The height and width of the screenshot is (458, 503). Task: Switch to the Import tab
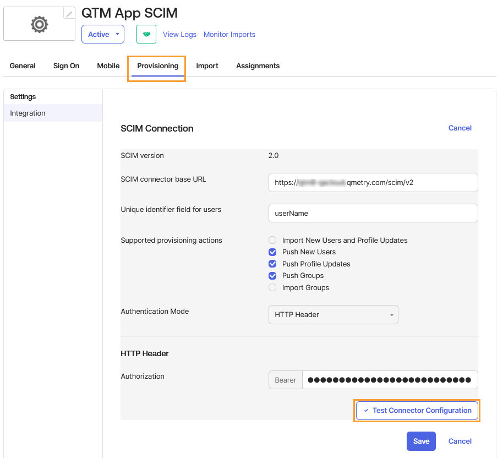(207, 66)
